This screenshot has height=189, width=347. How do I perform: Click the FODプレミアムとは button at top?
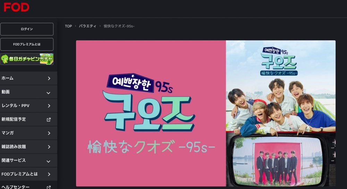(27, 44)
